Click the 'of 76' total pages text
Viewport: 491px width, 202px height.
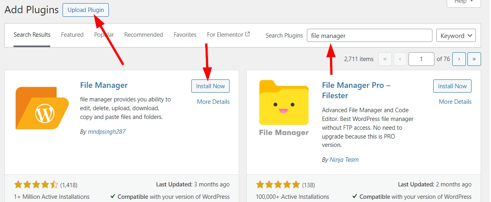[x=443, y=59]
